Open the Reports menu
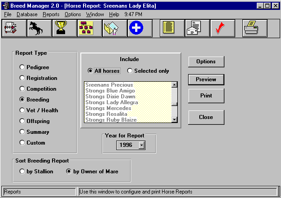Screen dimensions: 281x198 click(51, 14)
